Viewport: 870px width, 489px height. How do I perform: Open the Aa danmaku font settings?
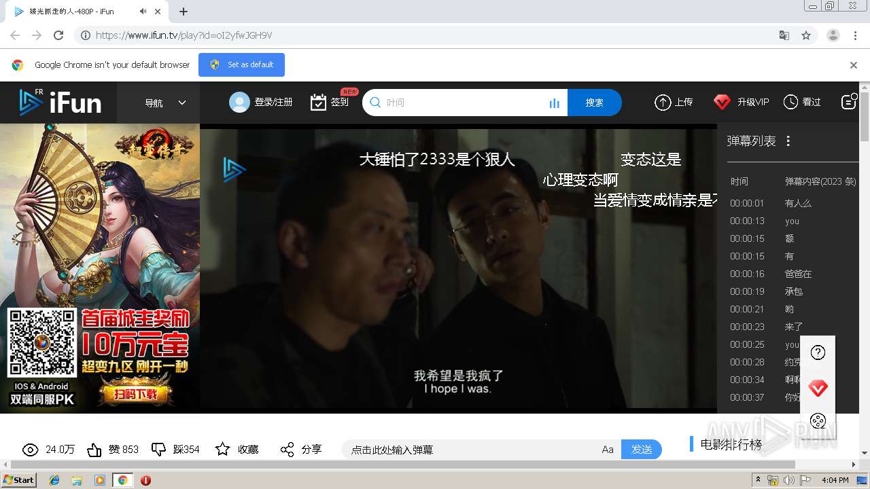608,450
